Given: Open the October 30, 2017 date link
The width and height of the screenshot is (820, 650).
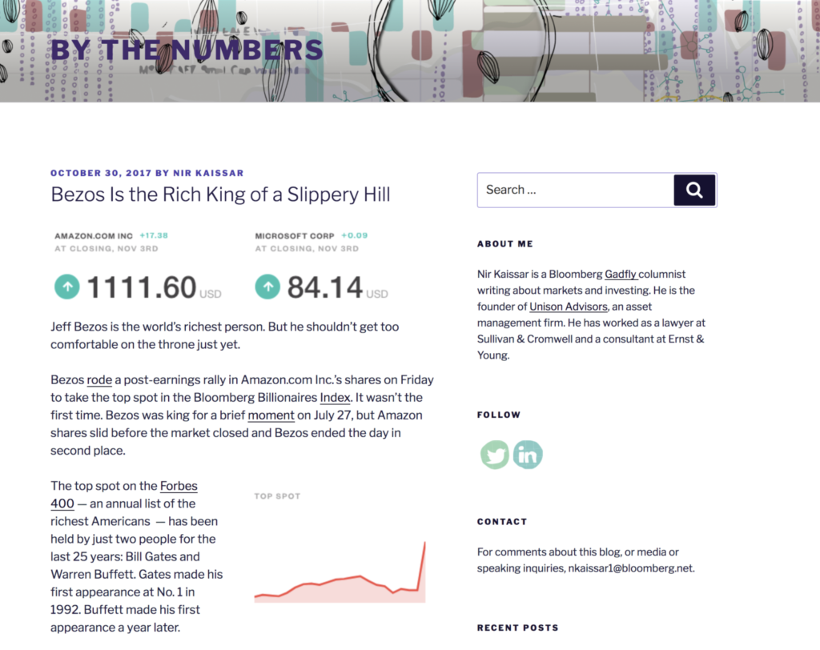Looking at the screenshot, I should click(x=101, y=173).
